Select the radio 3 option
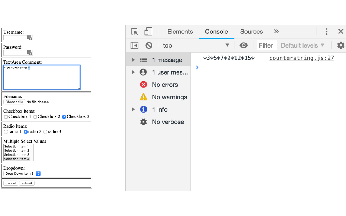The width and height of the screenshot is (346, 216). point(45,132)
